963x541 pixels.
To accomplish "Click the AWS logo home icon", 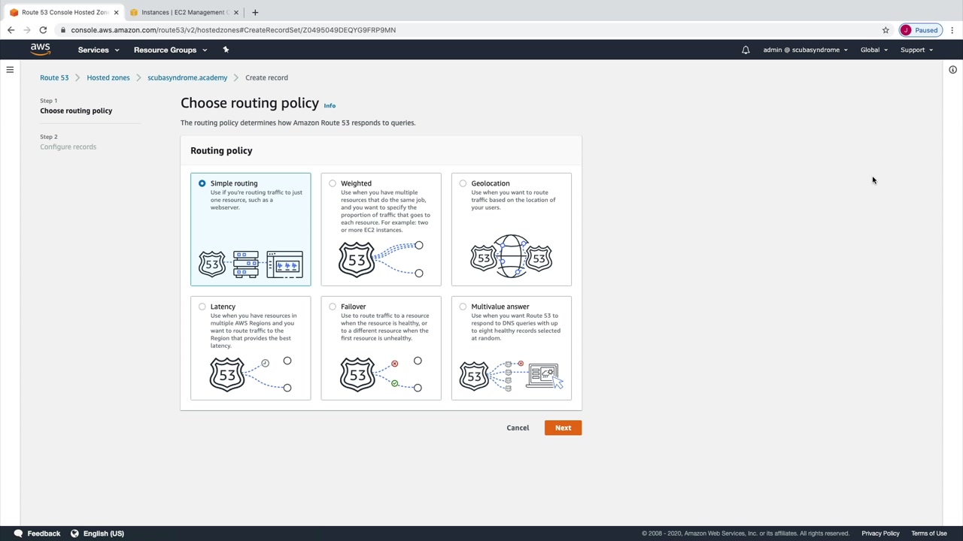I will tap(41, 50).
